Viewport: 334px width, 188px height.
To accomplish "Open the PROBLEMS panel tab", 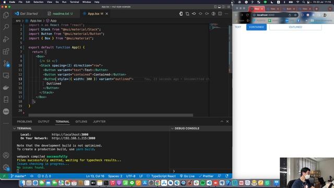I will coord(25,122).
